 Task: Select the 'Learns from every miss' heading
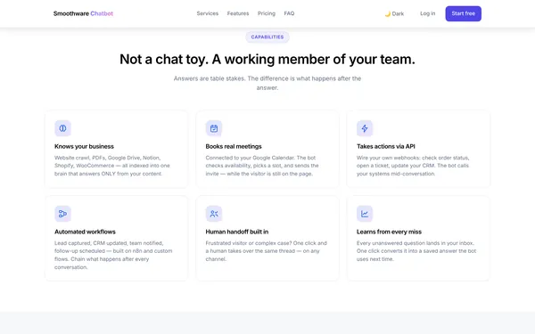390,232
